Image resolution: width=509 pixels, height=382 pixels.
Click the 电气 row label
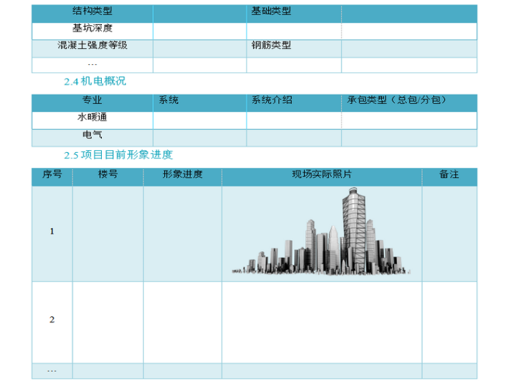(x=92, y=135)
